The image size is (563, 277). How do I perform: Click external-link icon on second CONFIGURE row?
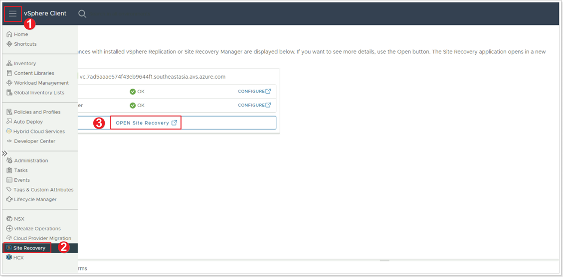268,105
